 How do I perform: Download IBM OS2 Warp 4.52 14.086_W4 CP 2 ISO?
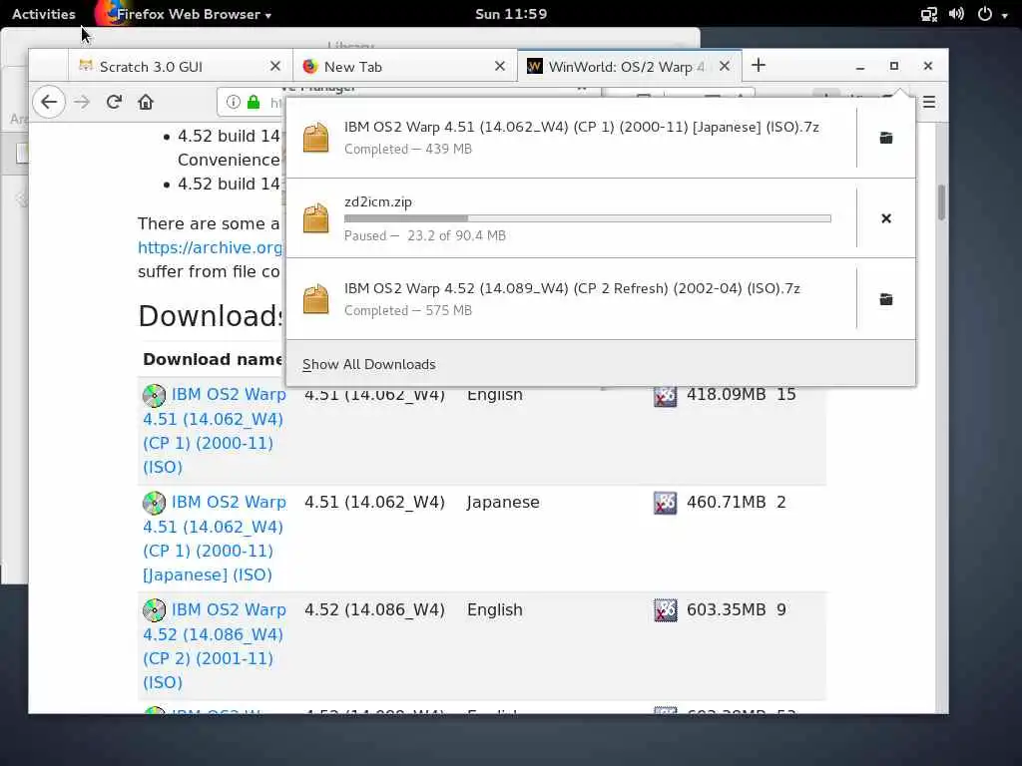click(x=215, y=645)
